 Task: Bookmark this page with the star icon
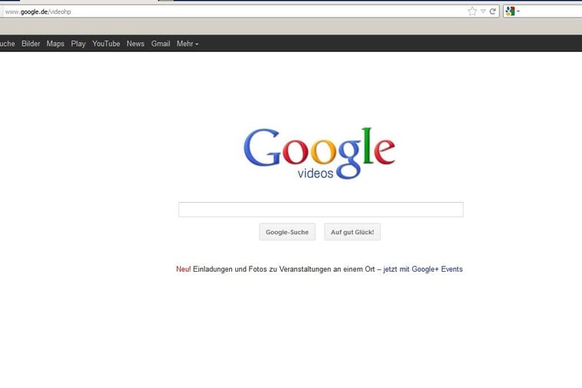472,11
